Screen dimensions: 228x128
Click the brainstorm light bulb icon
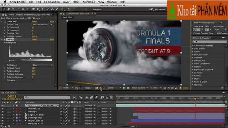[102, 97]
